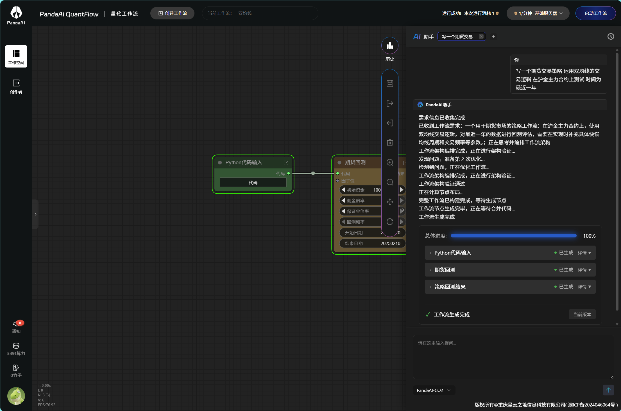
Task: Send message with the up-arrow button
Action: [608, 390]
